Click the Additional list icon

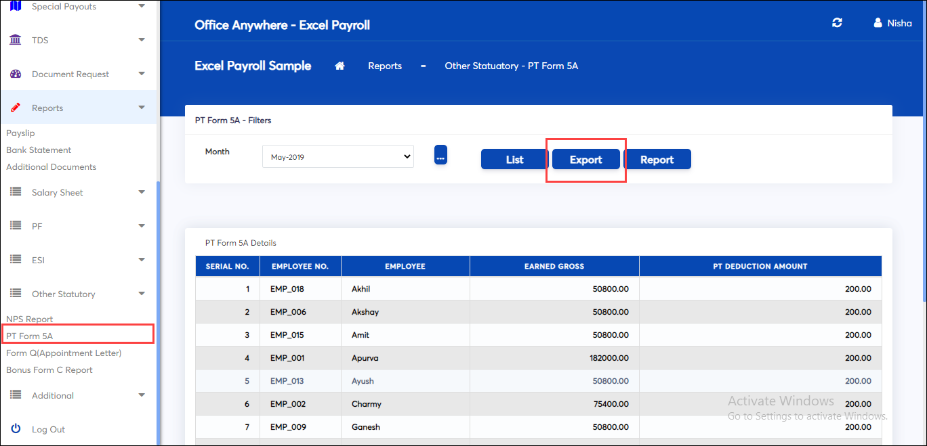pyautogui.click(x=16, y=395)
